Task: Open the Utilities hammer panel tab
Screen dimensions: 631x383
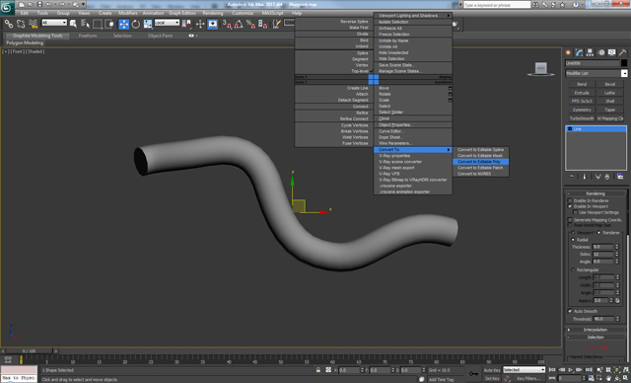Action: point(622,52)
